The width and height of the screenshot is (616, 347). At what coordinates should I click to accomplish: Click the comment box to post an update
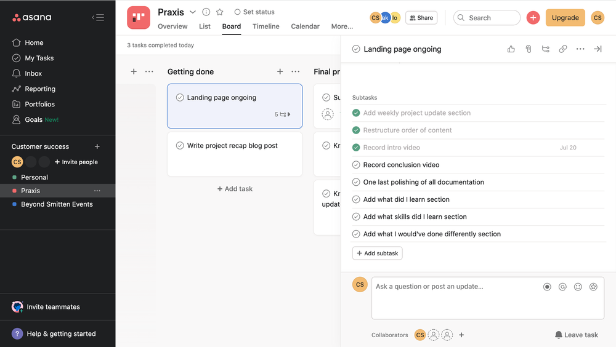pyautogui.click(x=487, y=298)
